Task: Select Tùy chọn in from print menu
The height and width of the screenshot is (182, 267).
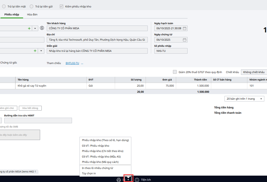Action: point(89,173)
